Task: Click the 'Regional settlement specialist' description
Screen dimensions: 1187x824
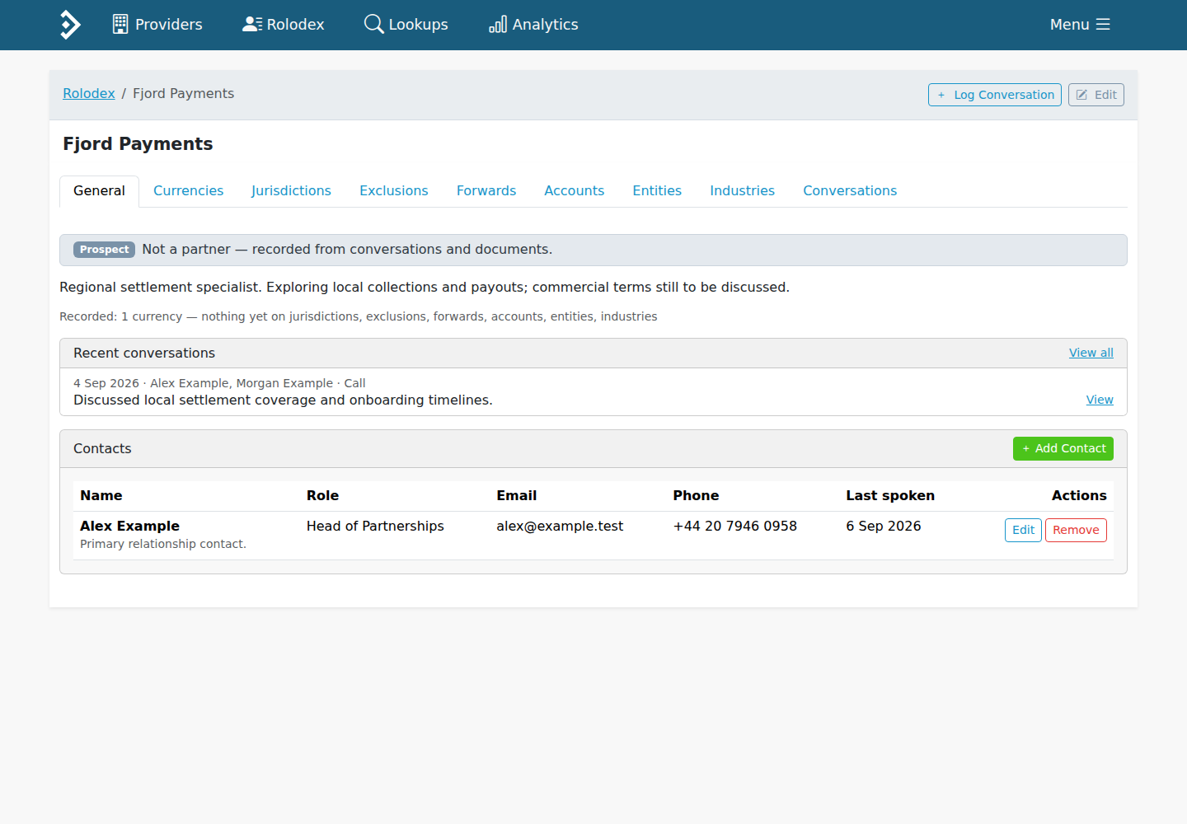Action: point(425,287)
